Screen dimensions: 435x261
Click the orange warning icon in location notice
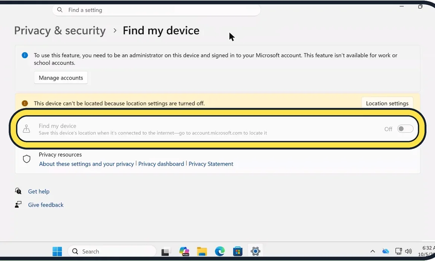click(25, 103)
